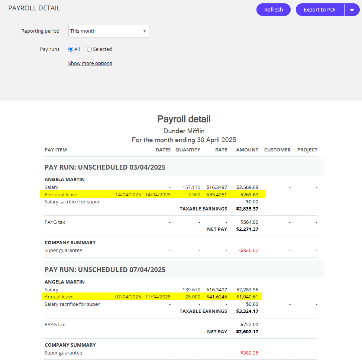Click the Refresh button
The image size is (362, 363).
click(x=273, y=10)
